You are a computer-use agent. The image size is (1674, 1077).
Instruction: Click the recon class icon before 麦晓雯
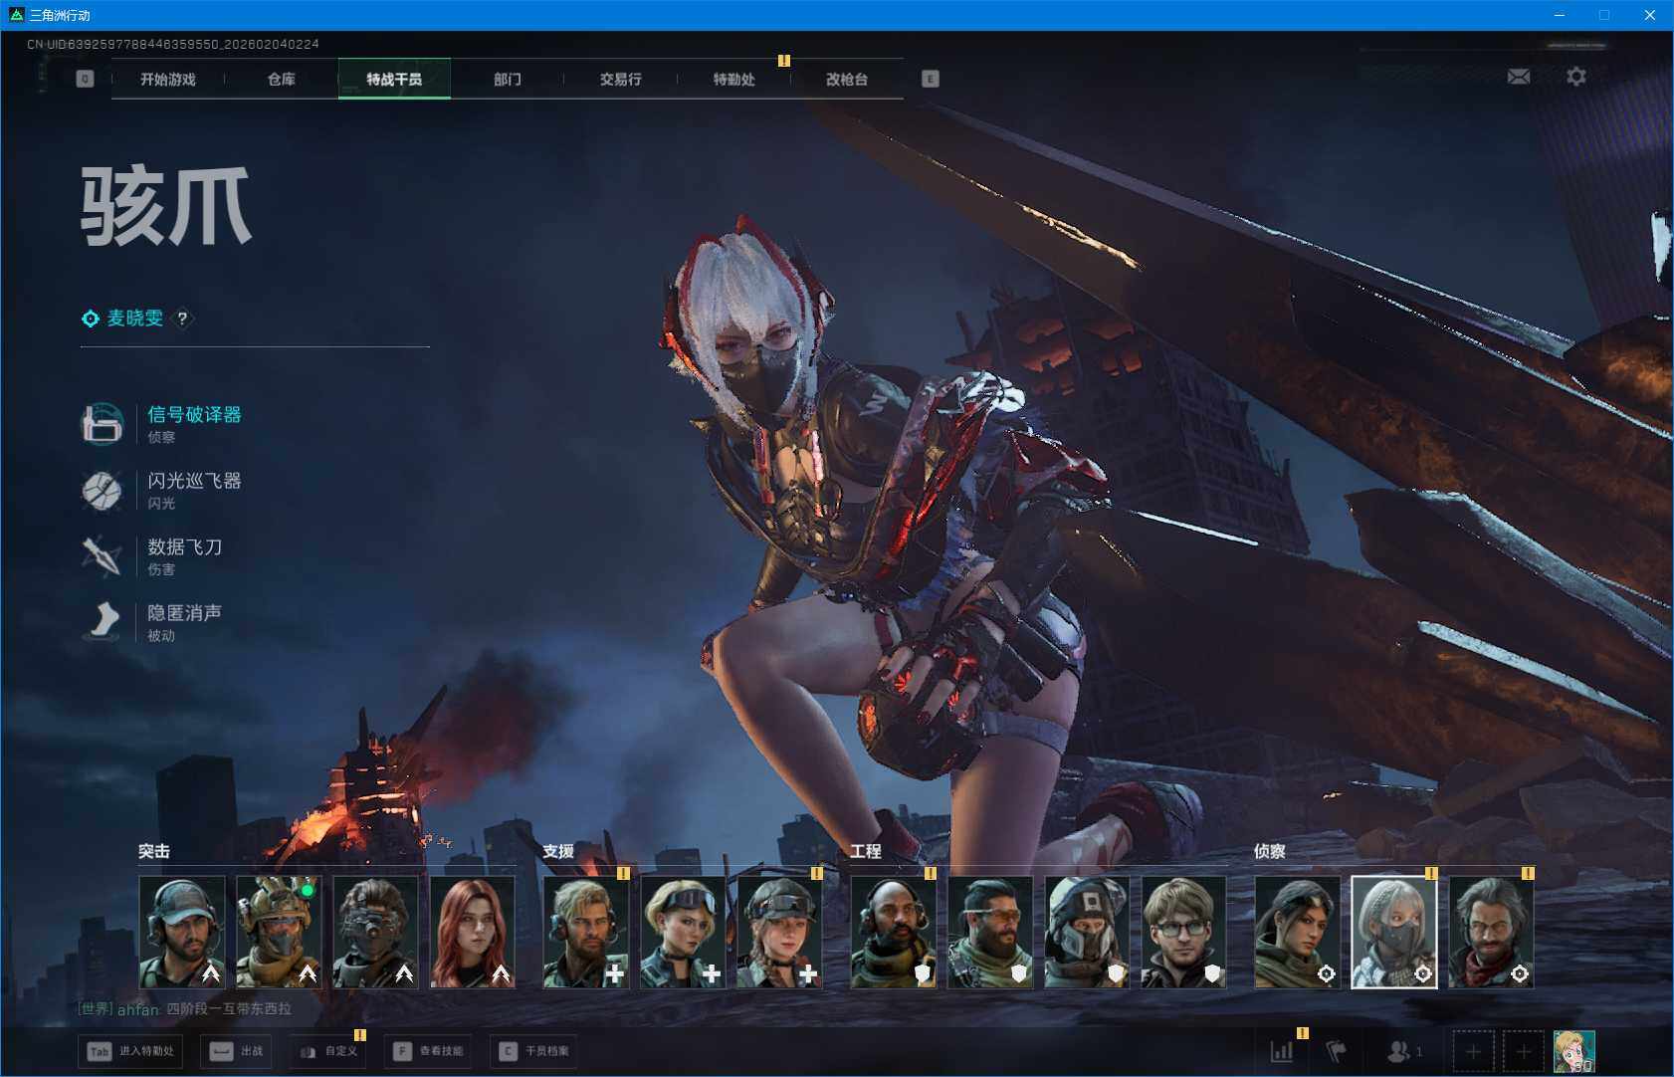pos(91,319)
